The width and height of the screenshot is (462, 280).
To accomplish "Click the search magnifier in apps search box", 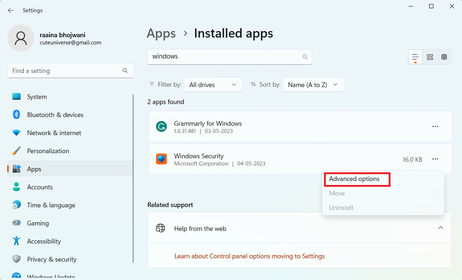I will pyautogui.click(x=305, y=57).
